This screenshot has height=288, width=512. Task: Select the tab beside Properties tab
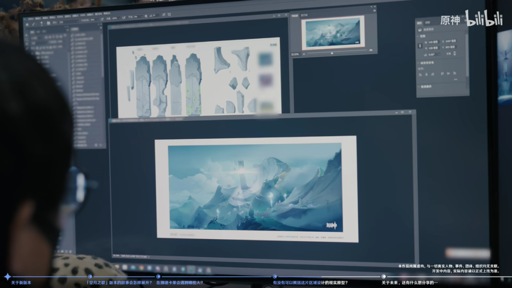(428, 23)
